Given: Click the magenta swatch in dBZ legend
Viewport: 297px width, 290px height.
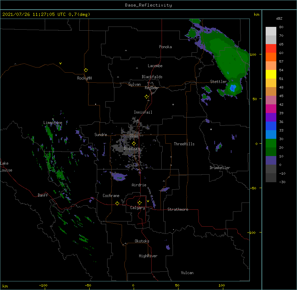Looking at the screenshot, I should (x=271, y=108).
